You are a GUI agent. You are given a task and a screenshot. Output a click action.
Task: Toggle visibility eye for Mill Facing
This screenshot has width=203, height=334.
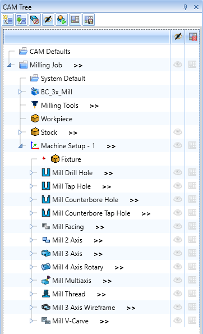point(178,226)
